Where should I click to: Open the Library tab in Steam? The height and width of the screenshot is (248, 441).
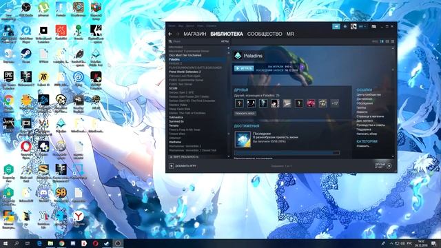click(x=227, y=34)
